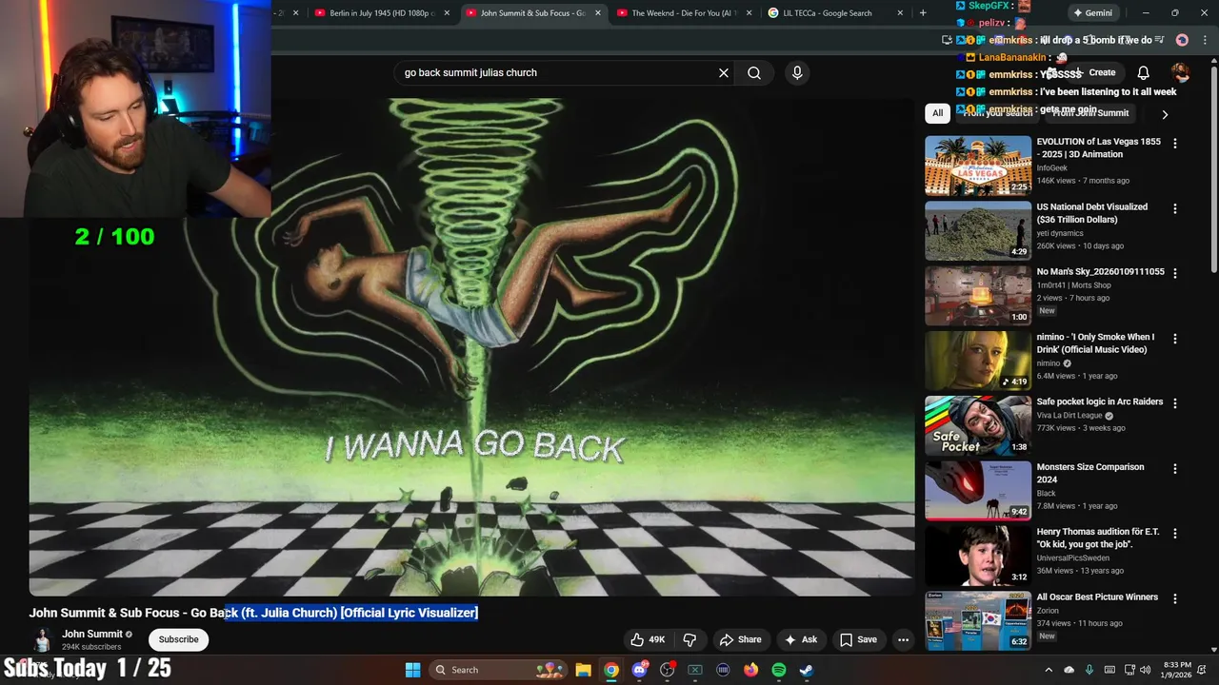This screenshot has height=685, width=1219.
Task: Open John Summit channel avatar
Action: pos(42,639)
